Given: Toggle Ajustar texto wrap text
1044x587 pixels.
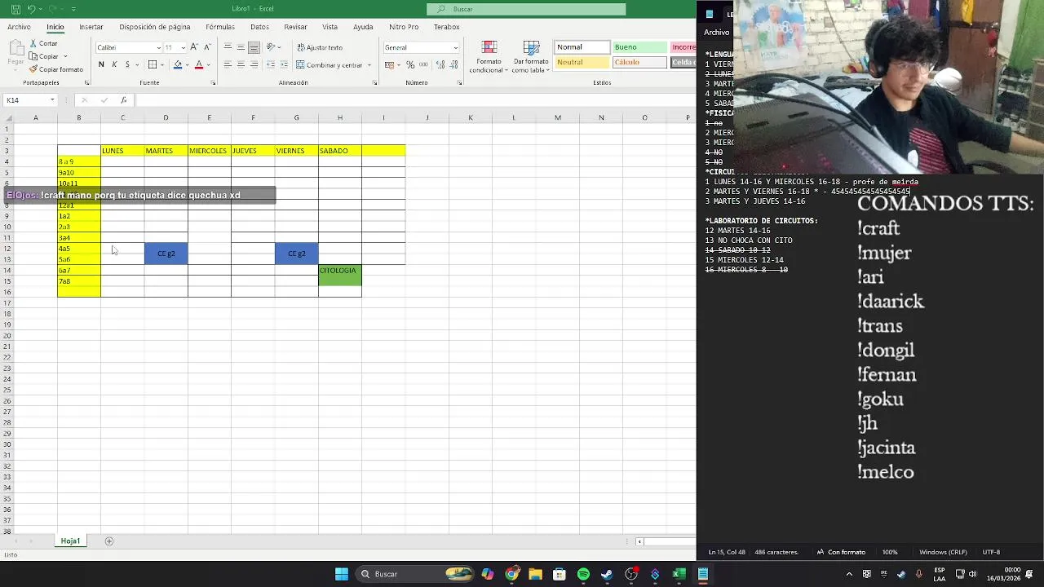Looking at the screenshot, I should pos(320,47).
